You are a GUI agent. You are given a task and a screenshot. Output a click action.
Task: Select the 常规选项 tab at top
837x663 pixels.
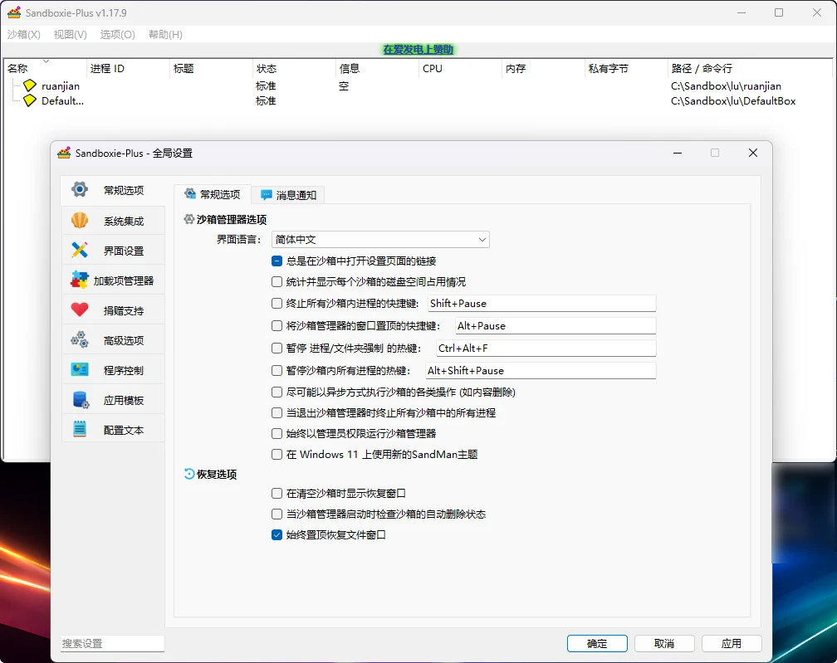point(213,194)
